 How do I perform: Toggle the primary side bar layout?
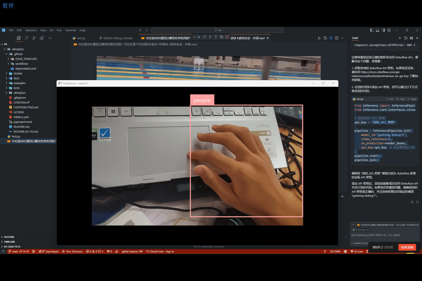pyautogui.click(x=372, y=30)
